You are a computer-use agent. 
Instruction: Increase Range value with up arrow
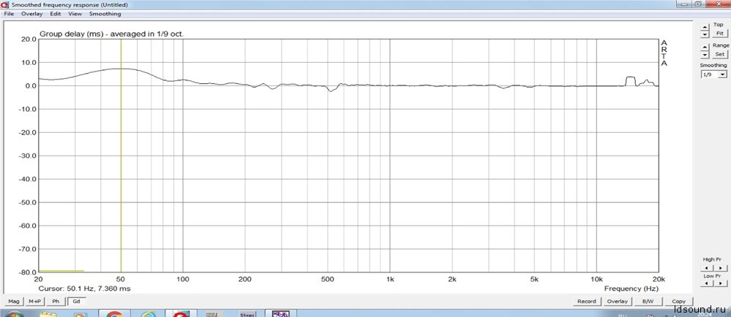point(705,48)
